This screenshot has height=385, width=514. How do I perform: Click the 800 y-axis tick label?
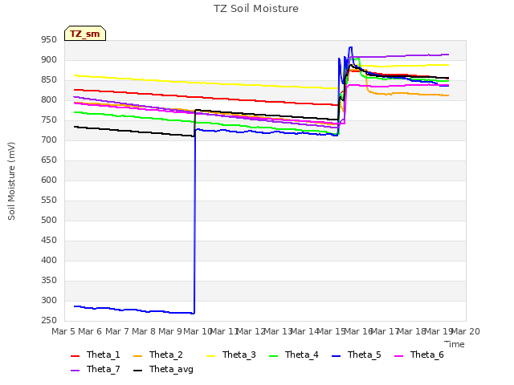click(x=49, y=99)
